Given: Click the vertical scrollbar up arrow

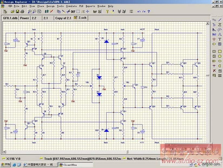Looking at the screenshot, I should tap(208, 23).
